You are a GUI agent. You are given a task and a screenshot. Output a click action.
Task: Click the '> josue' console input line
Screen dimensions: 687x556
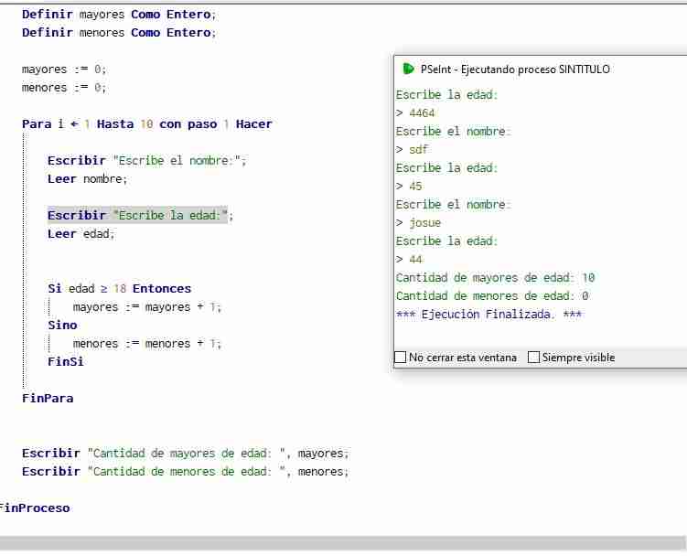418,222
